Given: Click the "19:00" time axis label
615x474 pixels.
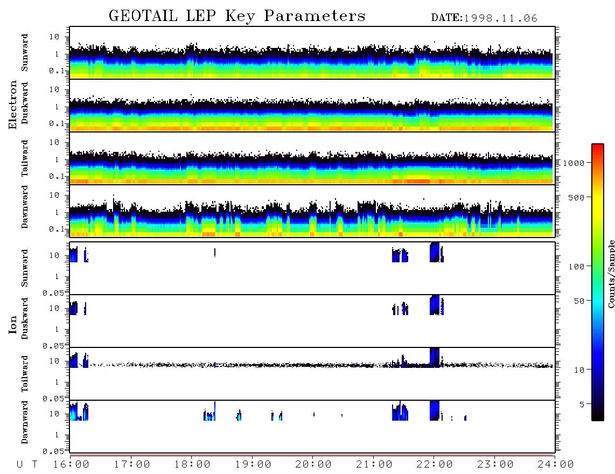Looking at the screenshot, I should click(253, 464).
